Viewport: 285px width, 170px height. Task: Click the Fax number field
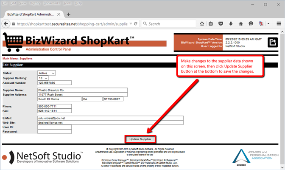click(x=55, y=111)
